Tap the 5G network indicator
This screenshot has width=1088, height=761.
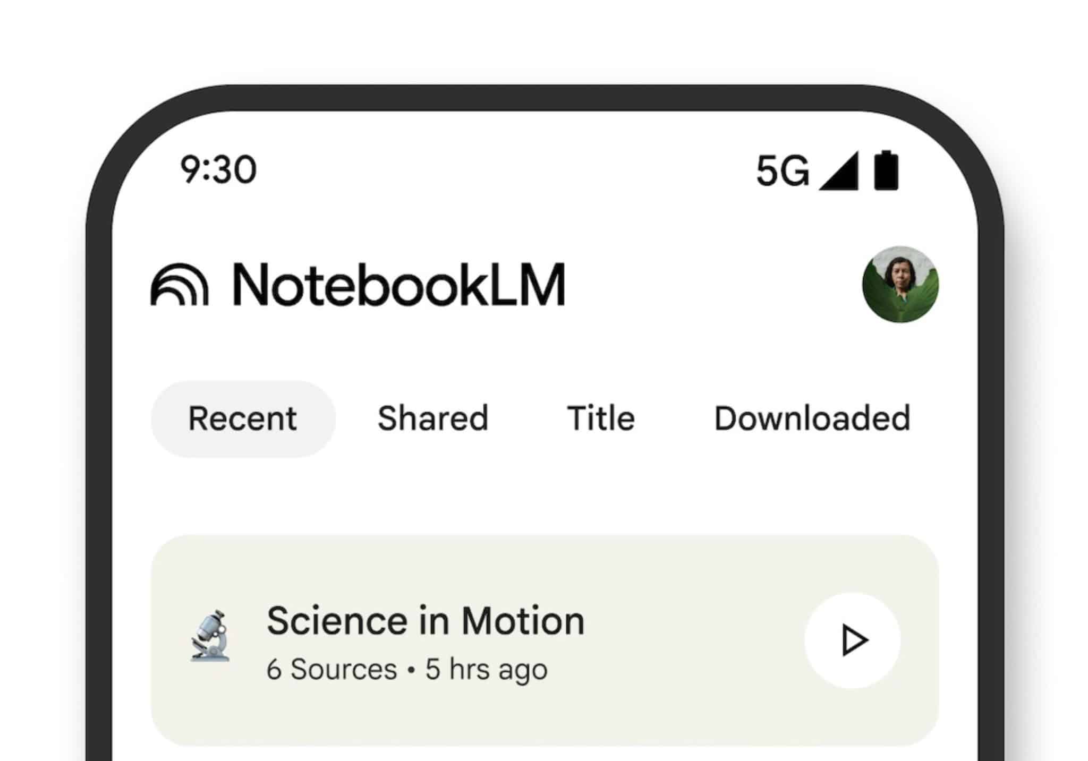(782, 171)
